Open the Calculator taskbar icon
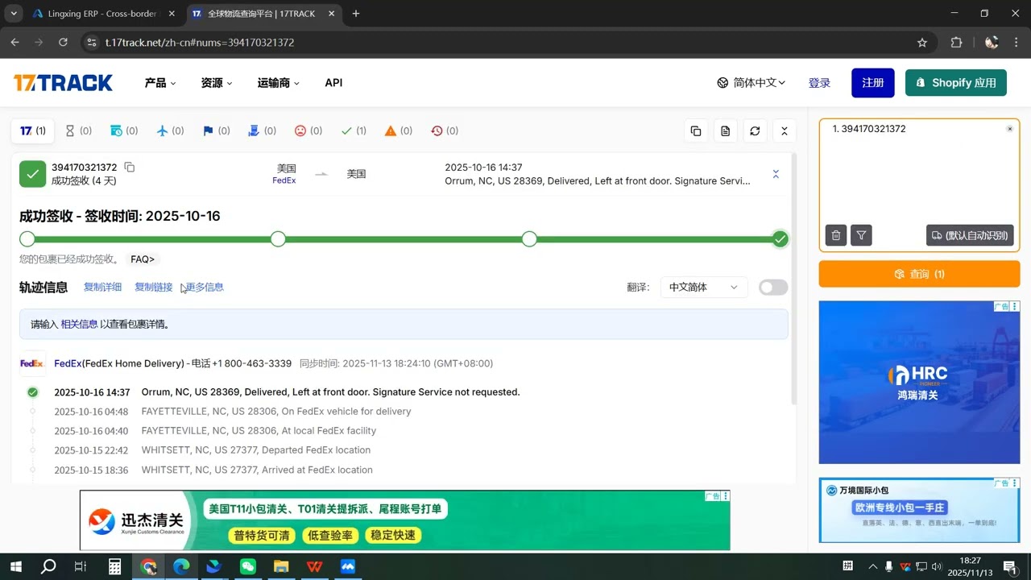Image resolution: width=1031 pixels, height=580 pixels. tap(114, 566)
